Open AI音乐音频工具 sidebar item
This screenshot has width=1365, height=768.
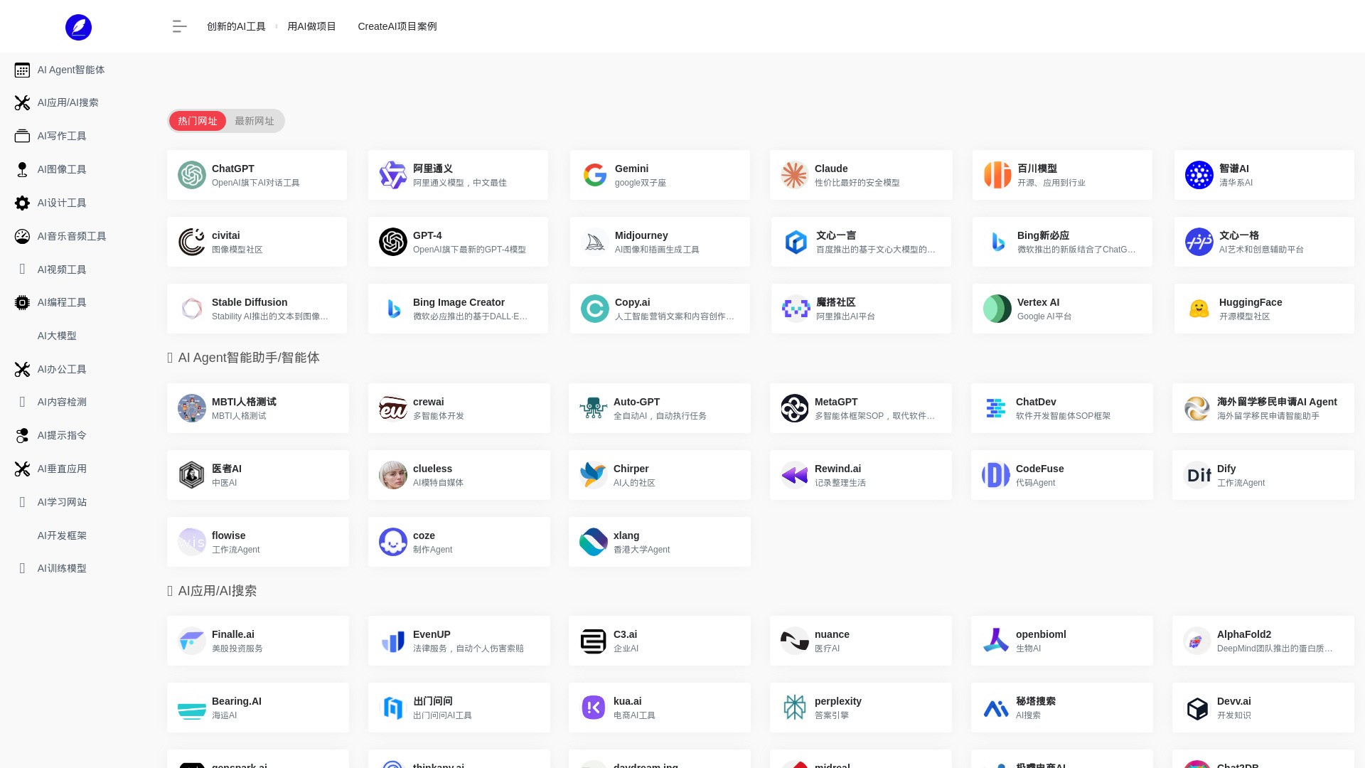72,236
